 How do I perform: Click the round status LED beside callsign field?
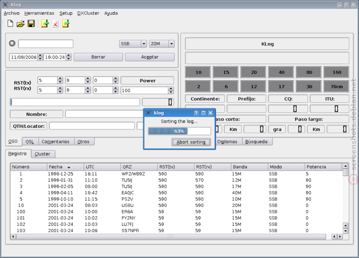[12, 43]
